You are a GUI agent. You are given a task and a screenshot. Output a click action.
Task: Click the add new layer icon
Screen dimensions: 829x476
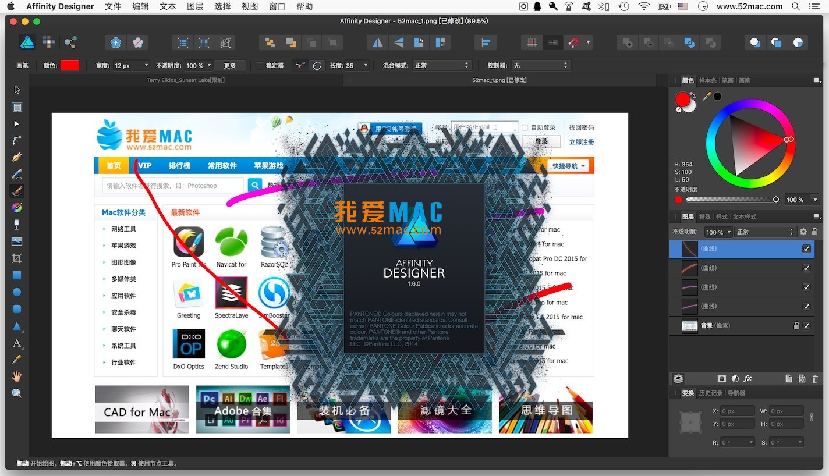(x=789, y=378)
